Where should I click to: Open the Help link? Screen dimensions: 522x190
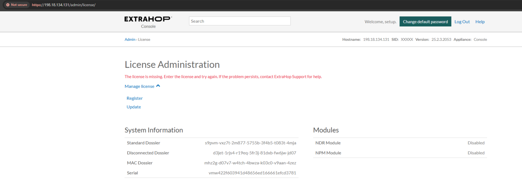(480, 22)
